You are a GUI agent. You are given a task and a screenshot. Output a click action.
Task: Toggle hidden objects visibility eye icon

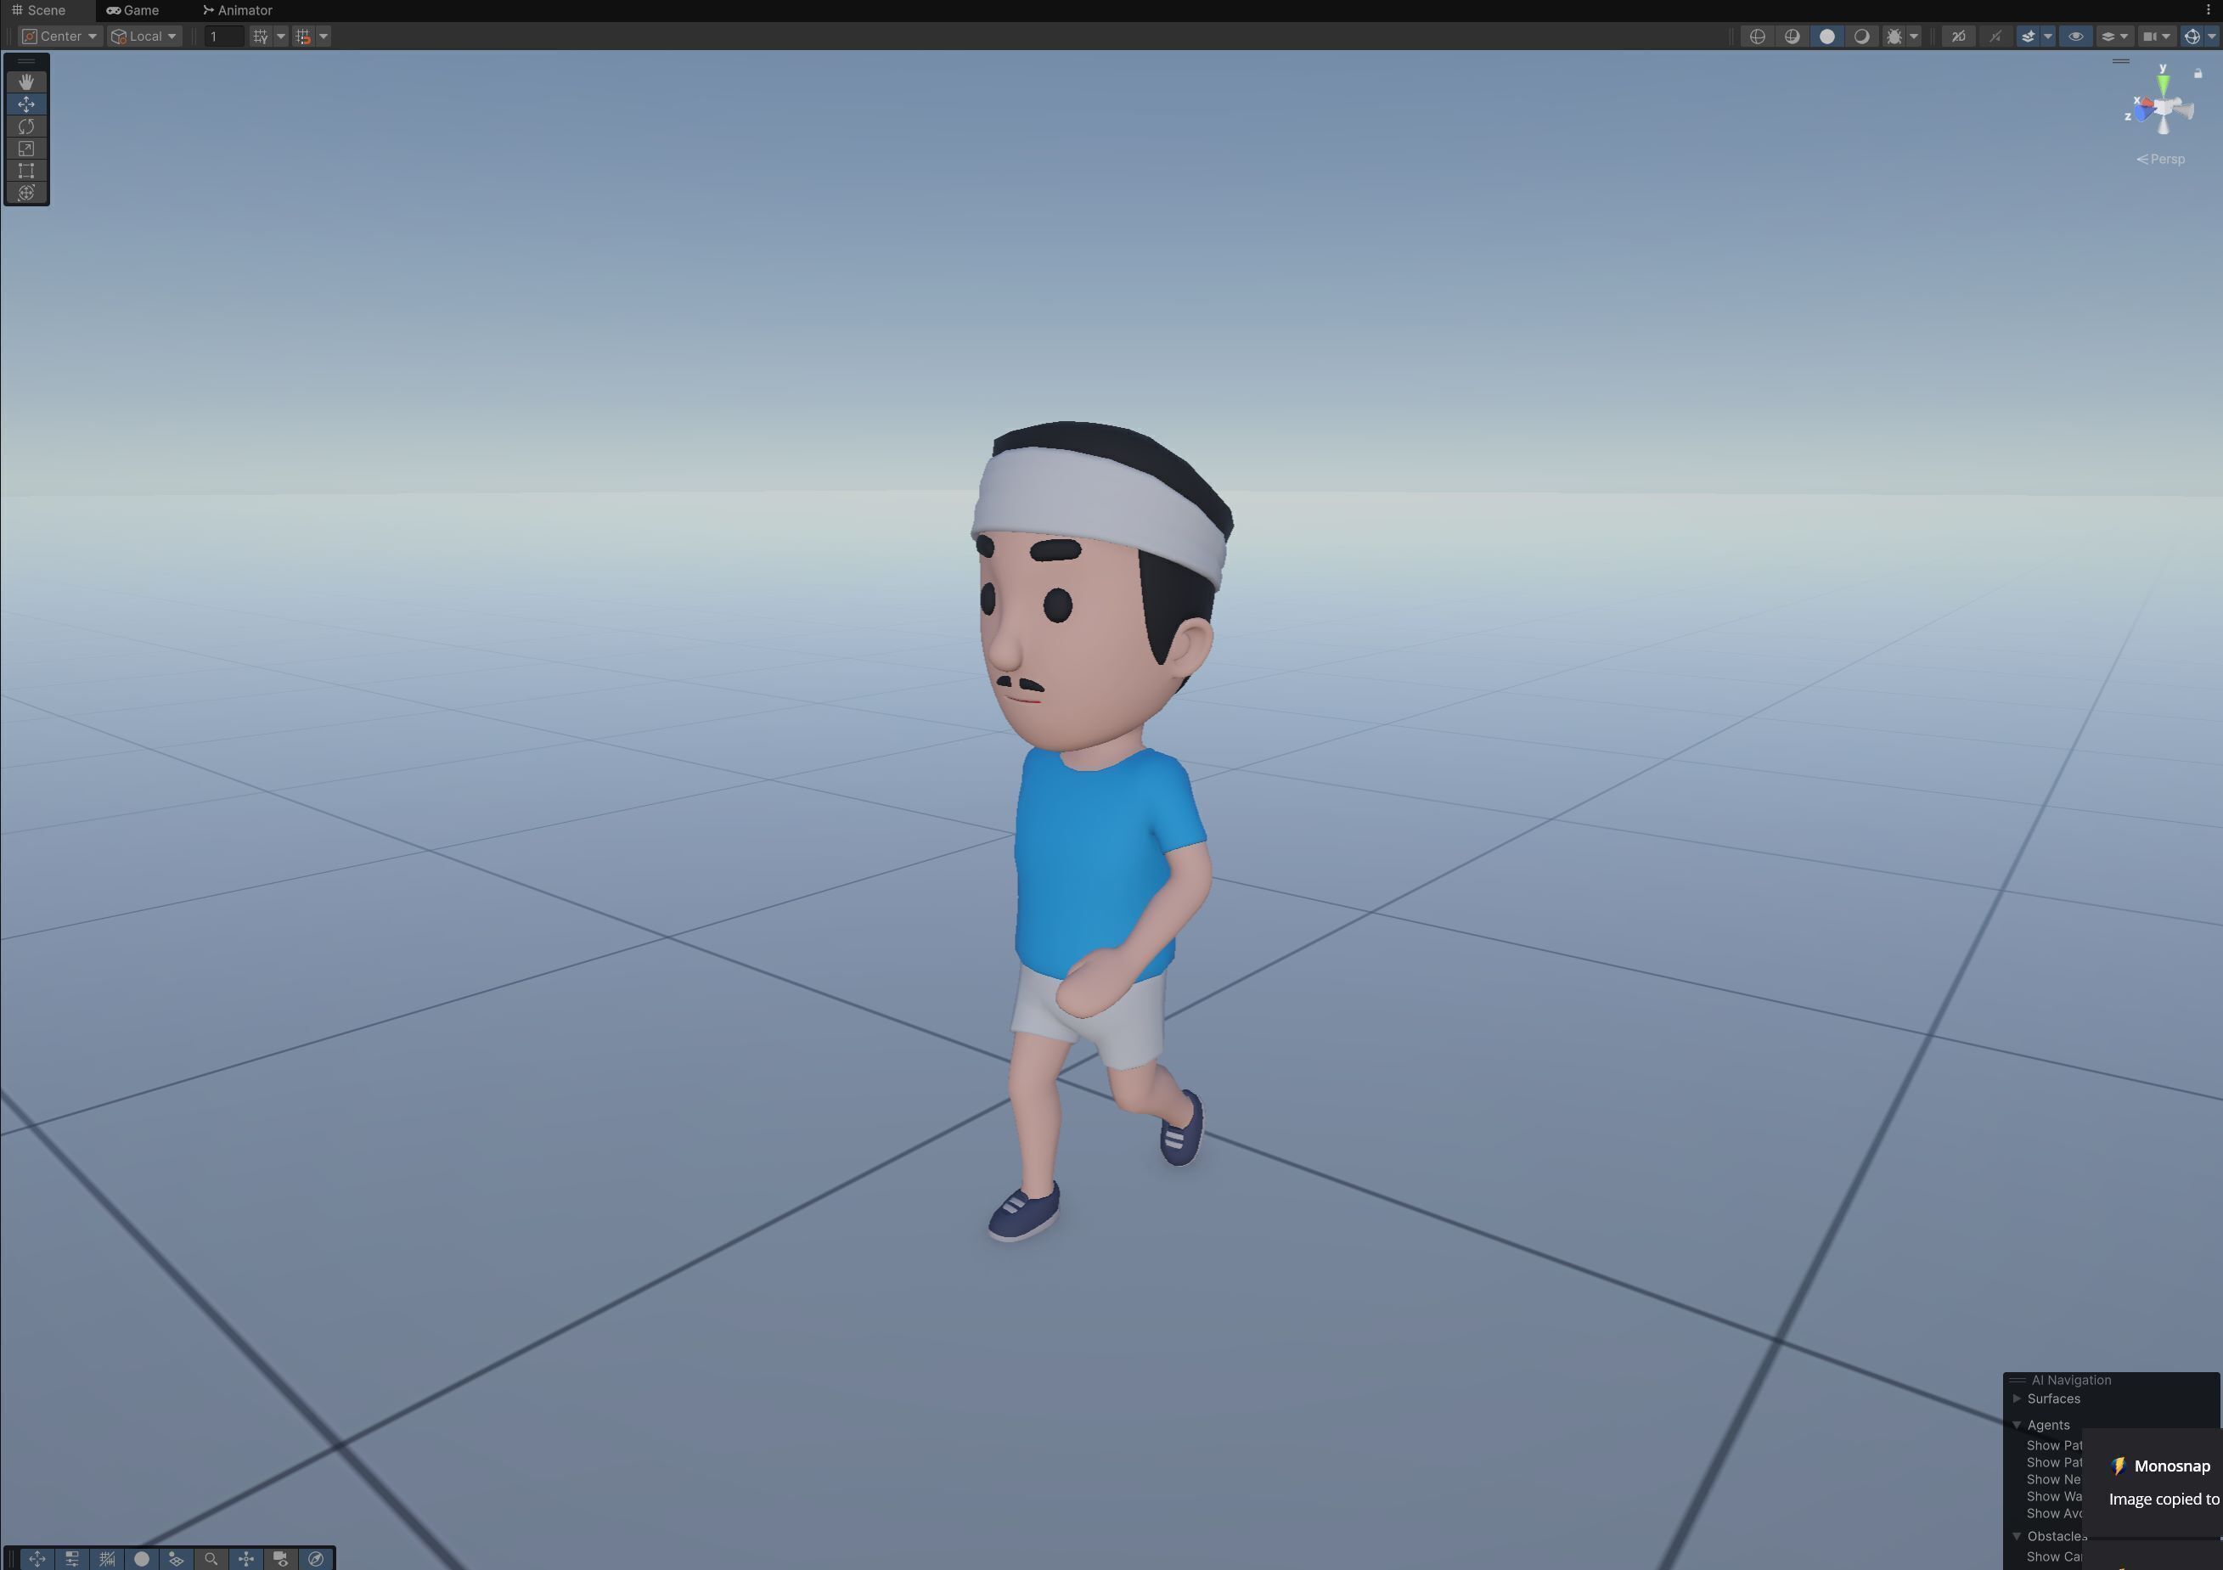(x=2076, y=36)
